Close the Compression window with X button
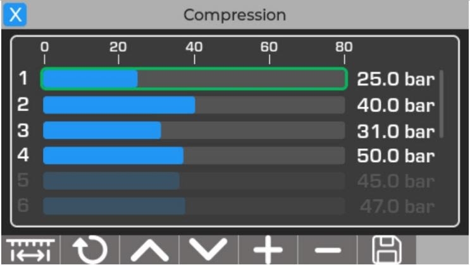The image size is (470, 265). (15, 15)
